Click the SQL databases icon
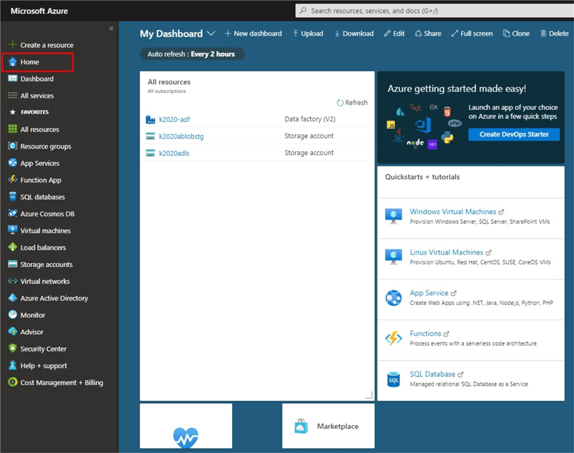 pyautogui.click(x=13, y=197)
